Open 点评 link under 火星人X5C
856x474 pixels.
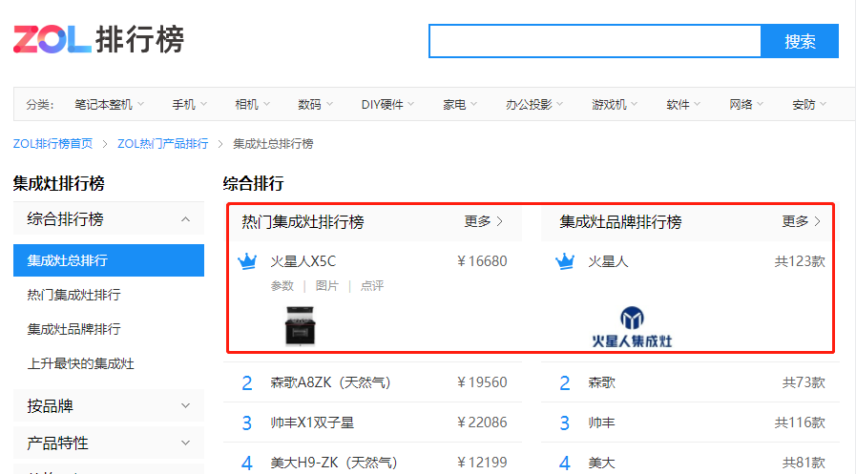pyautogui.click(x=372, y=285)
